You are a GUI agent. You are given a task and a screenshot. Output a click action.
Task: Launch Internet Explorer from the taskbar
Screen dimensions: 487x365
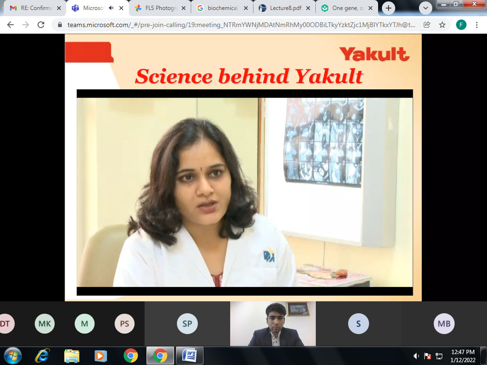click(42, 355)
